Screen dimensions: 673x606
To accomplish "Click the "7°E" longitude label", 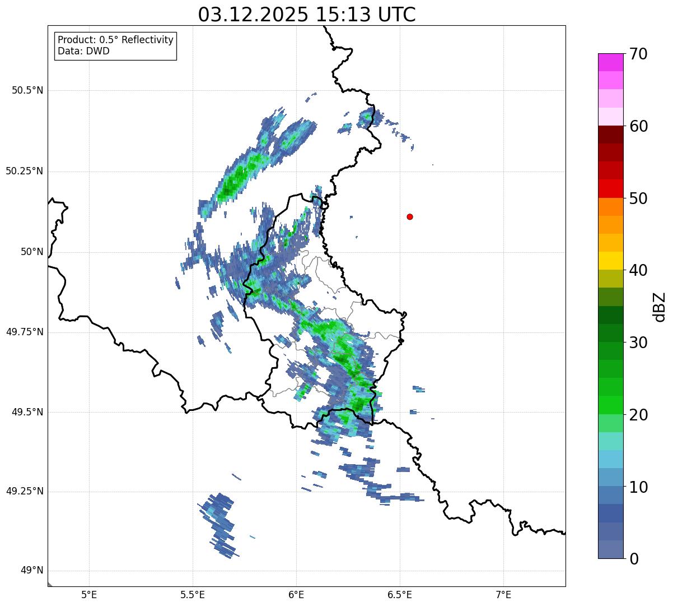I will coord(503,594).
